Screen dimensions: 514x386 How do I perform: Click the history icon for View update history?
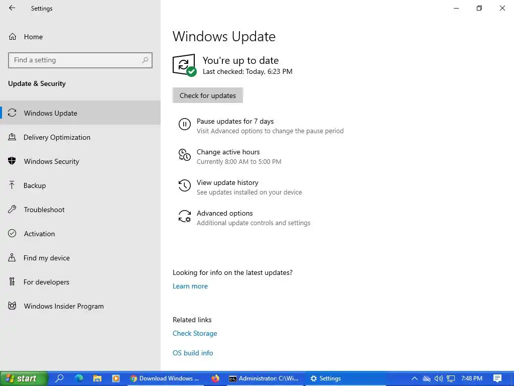[185, 185]
